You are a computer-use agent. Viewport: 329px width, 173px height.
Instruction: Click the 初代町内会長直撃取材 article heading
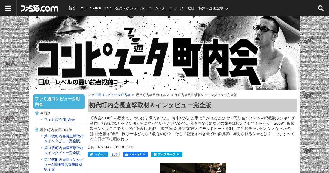coord(192,105)
